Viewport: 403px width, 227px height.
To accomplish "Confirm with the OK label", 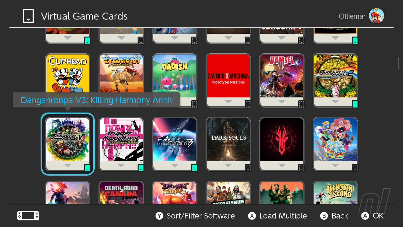I will (378, 216).
